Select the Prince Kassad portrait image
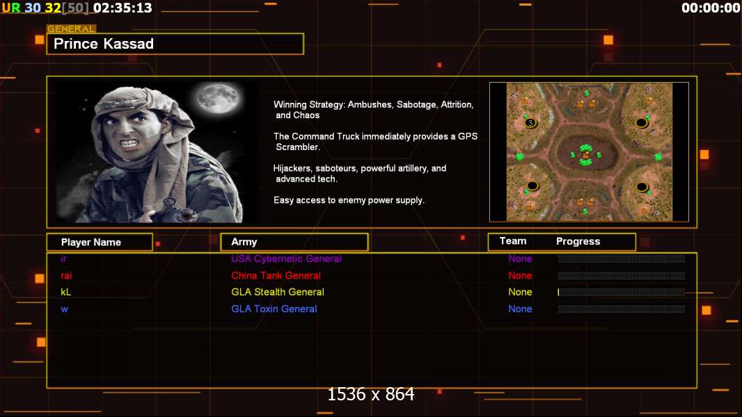Image resolution: width=742 pixels, height=417 pixels. pyautogui.click(x=157, y=152)
